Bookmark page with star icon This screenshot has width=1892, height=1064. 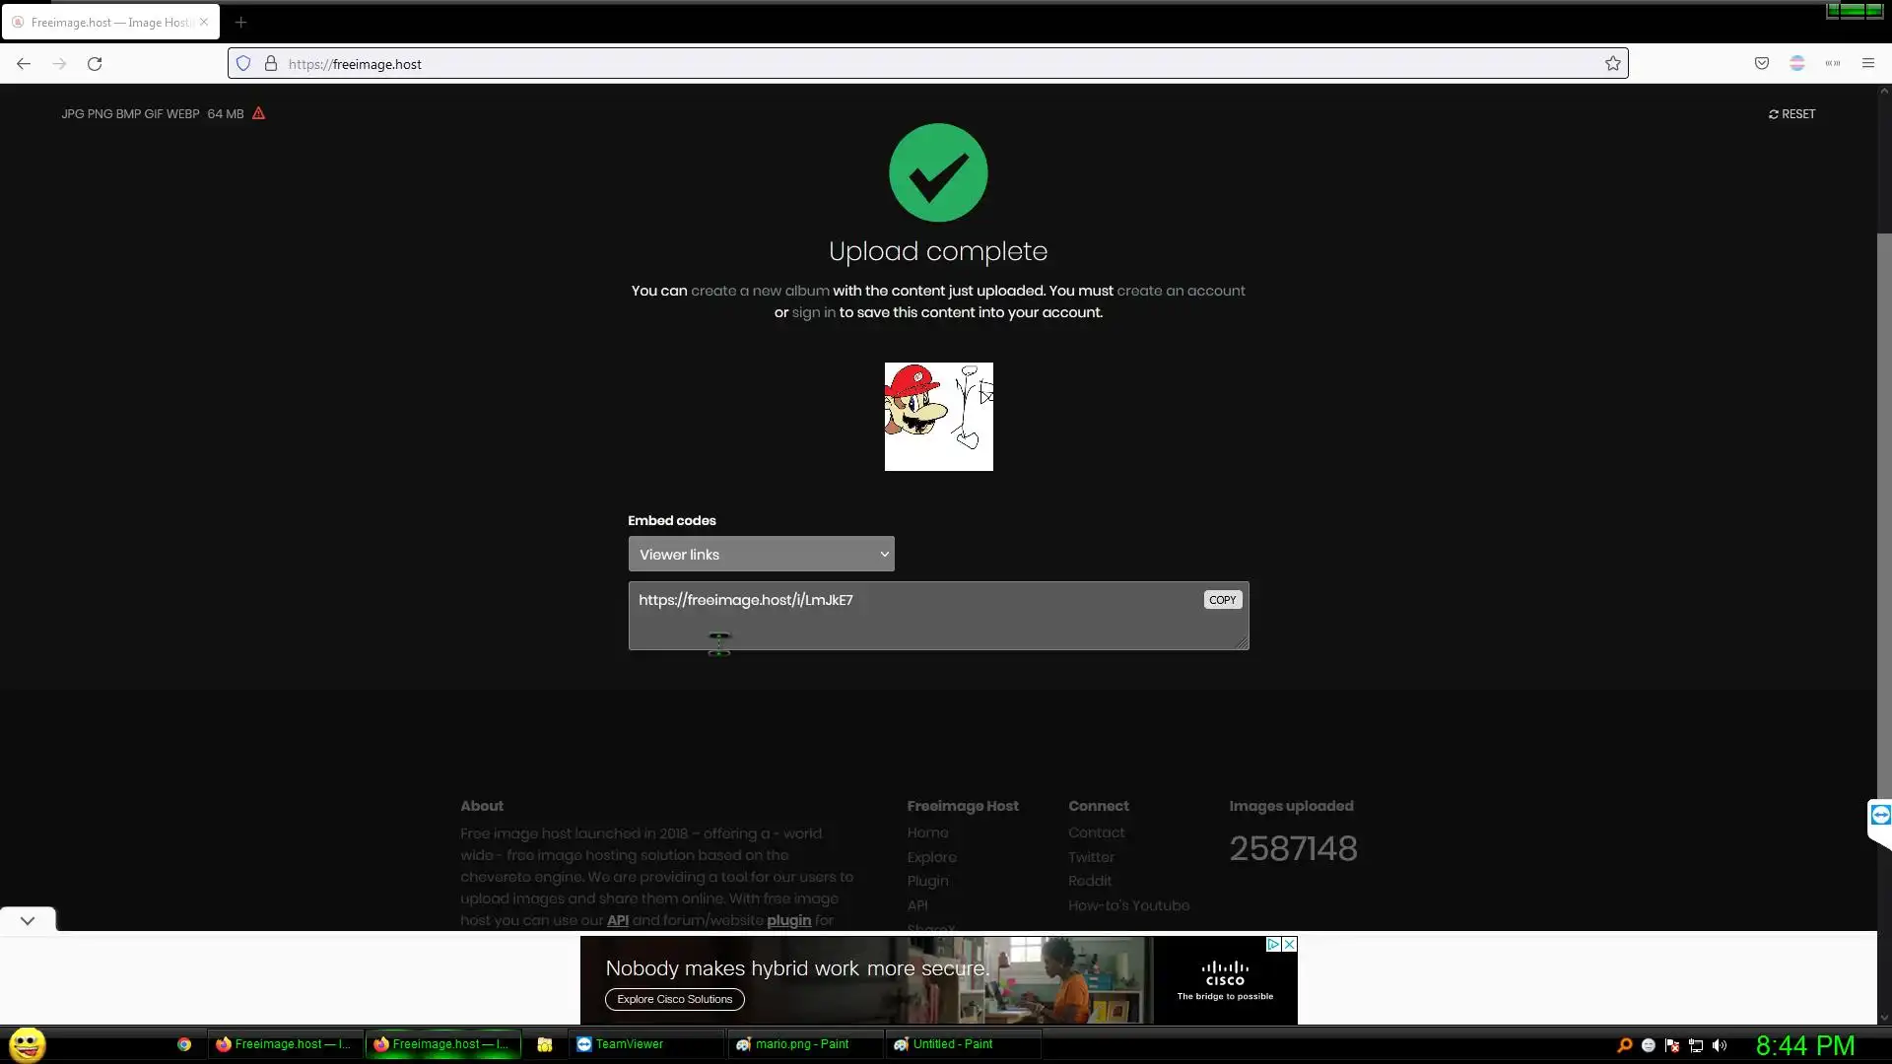click(1612, 64)
